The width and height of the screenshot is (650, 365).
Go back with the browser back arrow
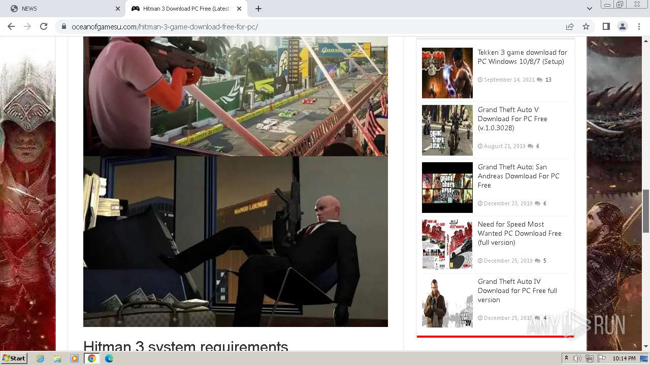click(11, 26)
